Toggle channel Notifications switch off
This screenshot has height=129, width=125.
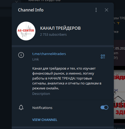(104, 107)
